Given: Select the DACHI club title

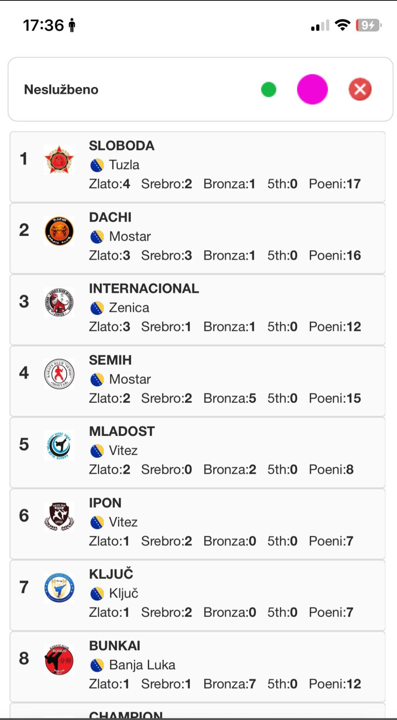Looking at the screenshot, I should point(110,217).
